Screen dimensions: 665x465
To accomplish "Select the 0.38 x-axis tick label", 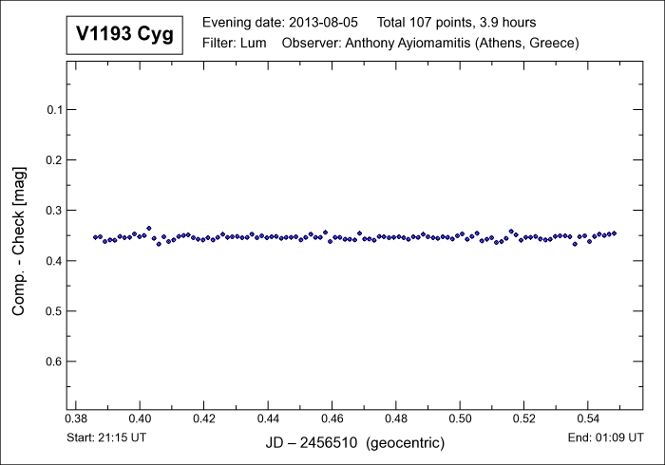I will tap(76, 418).
